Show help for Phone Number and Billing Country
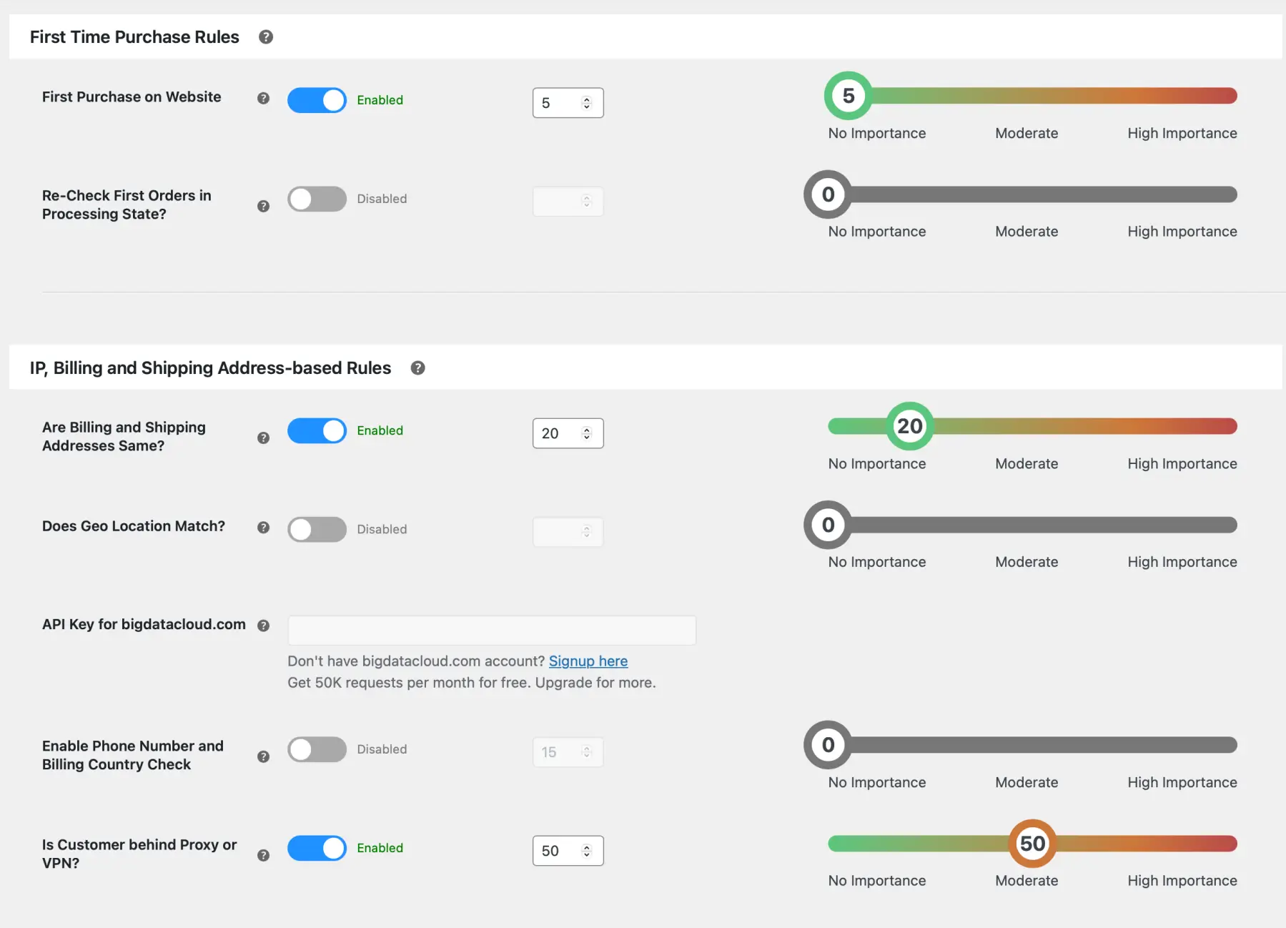 point(263,756)
